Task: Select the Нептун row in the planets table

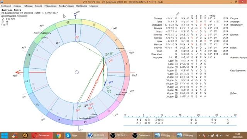Action: (191, 44)
